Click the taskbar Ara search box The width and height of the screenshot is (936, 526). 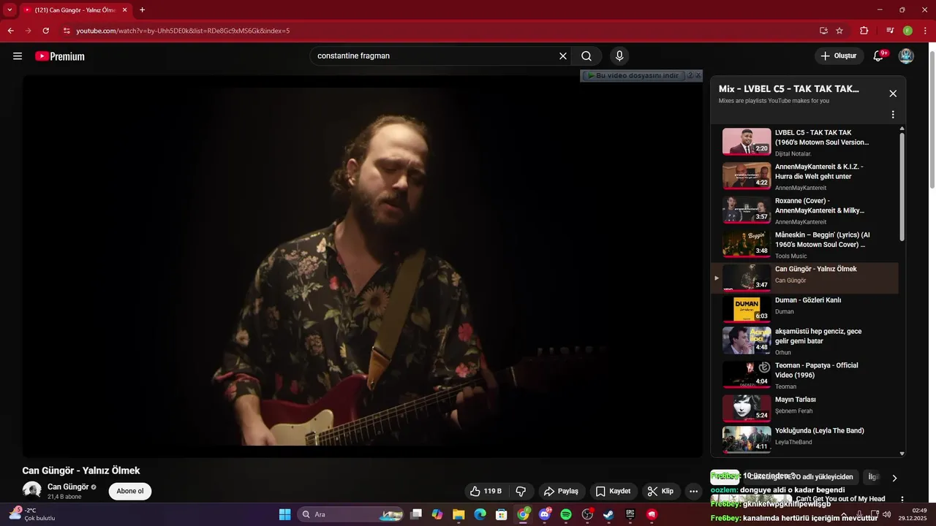[x=352, y=514]
